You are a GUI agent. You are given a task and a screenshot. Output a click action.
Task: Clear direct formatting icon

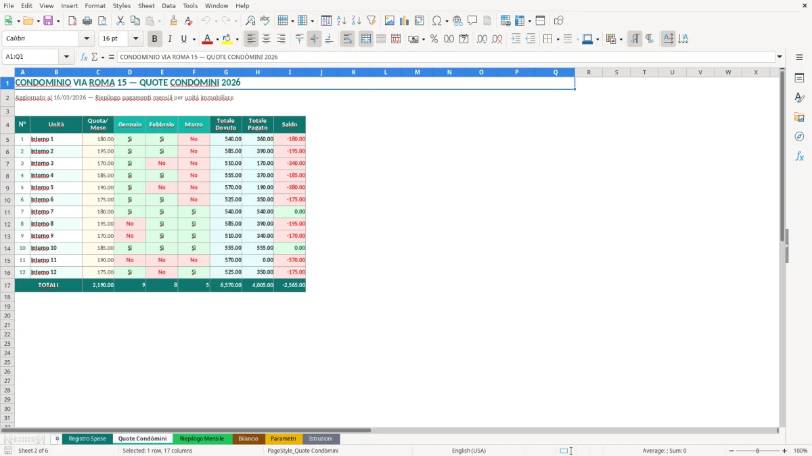188,21
